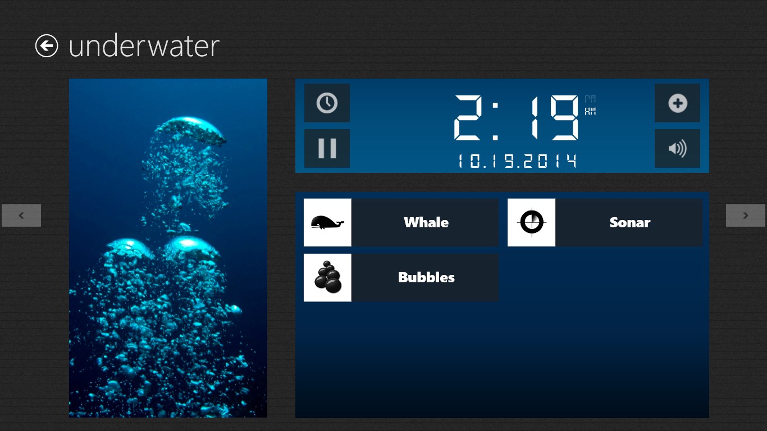Click the underwater page title
767x431 pixels.
(x=144, y=46)
